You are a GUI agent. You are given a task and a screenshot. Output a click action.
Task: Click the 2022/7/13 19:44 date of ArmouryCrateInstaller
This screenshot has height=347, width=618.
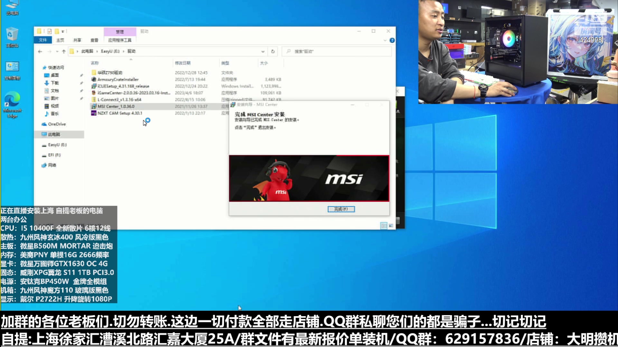coord(190,79)
